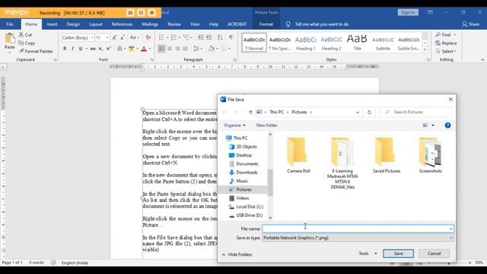The height and width of the screenshot is (274, 487).
Task: Center align text
Action: tap(170, 49)
